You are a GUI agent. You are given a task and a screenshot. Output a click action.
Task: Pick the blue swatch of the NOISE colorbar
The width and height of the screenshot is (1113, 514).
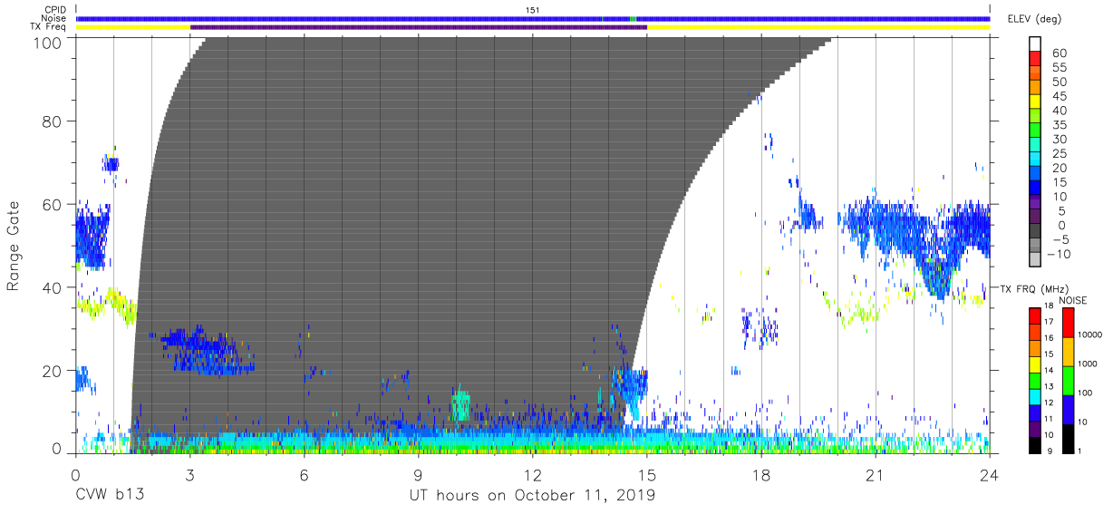[1068, 410]
